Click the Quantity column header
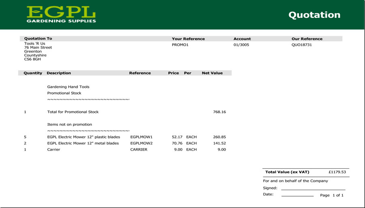This screenshot has width=365, height=208. pos(33,73)
